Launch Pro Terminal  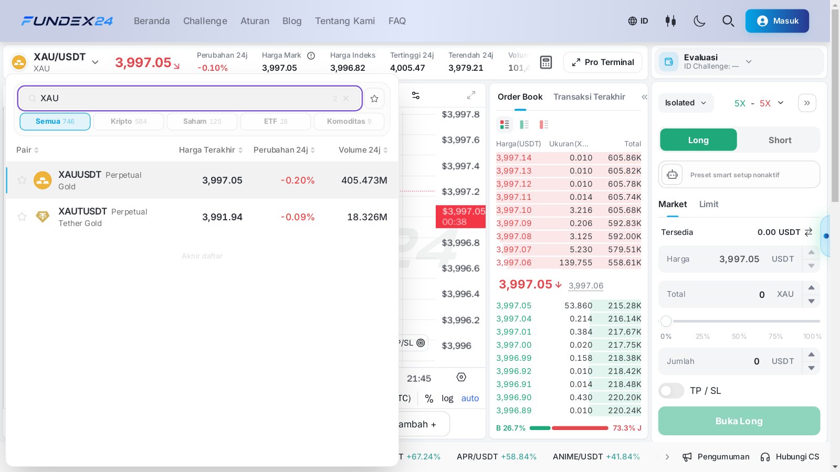603,62
